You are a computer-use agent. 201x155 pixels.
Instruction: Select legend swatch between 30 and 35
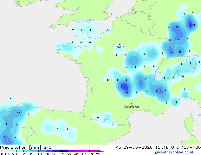pos(71,151)
